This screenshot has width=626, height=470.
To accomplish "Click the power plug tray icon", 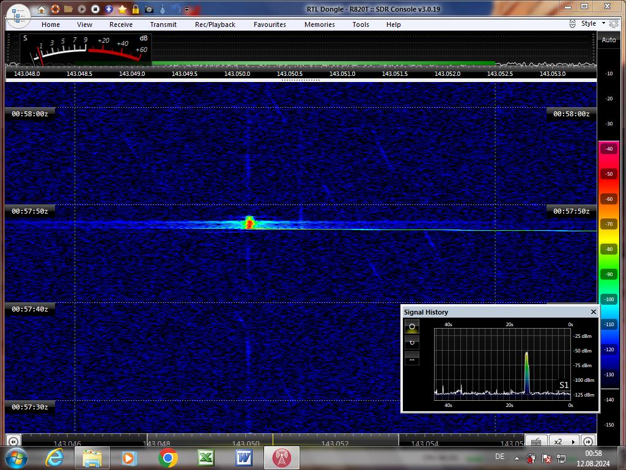I will click(531, 458).
